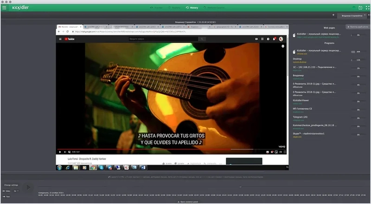Click Chrome icon in recorded taskbar
This screenshot has height=204, width=371.
click(x=93, y=167)
